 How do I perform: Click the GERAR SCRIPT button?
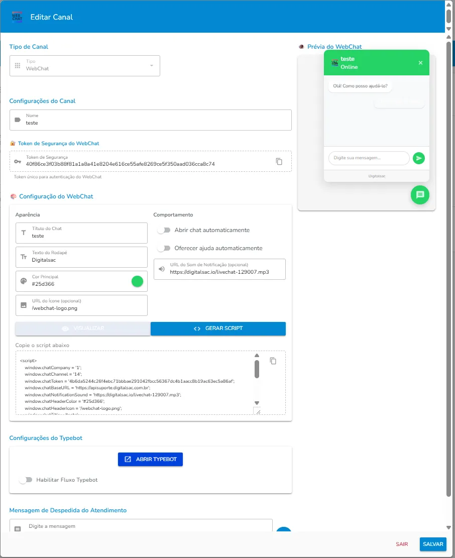[x=218, y=328]
